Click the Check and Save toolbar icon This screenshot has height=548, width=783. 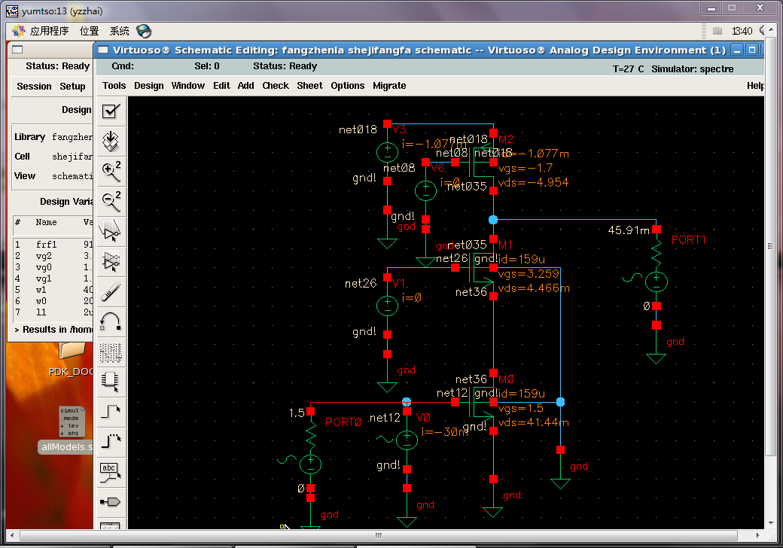(x=111, y=111)
